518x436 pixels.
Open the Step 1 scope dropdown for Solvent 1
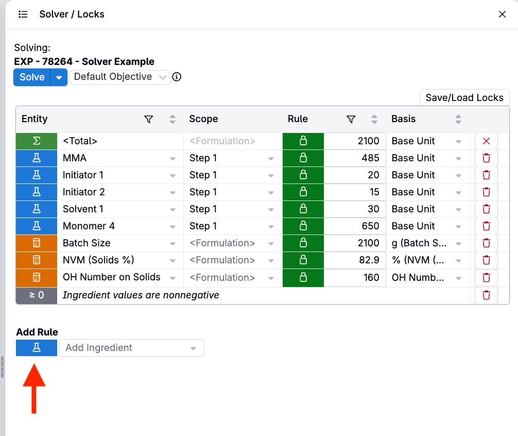point(271,210)
